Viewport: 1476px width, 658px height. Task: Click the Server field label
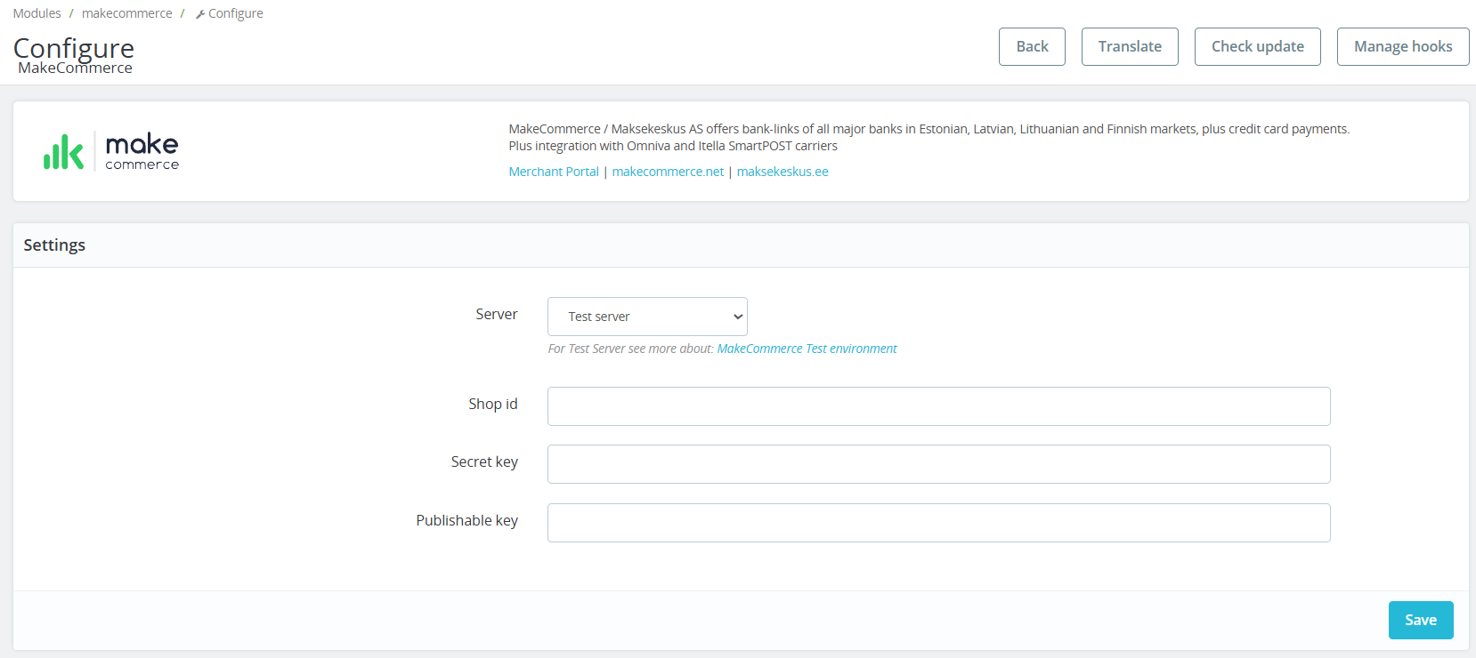coord(496,314)
